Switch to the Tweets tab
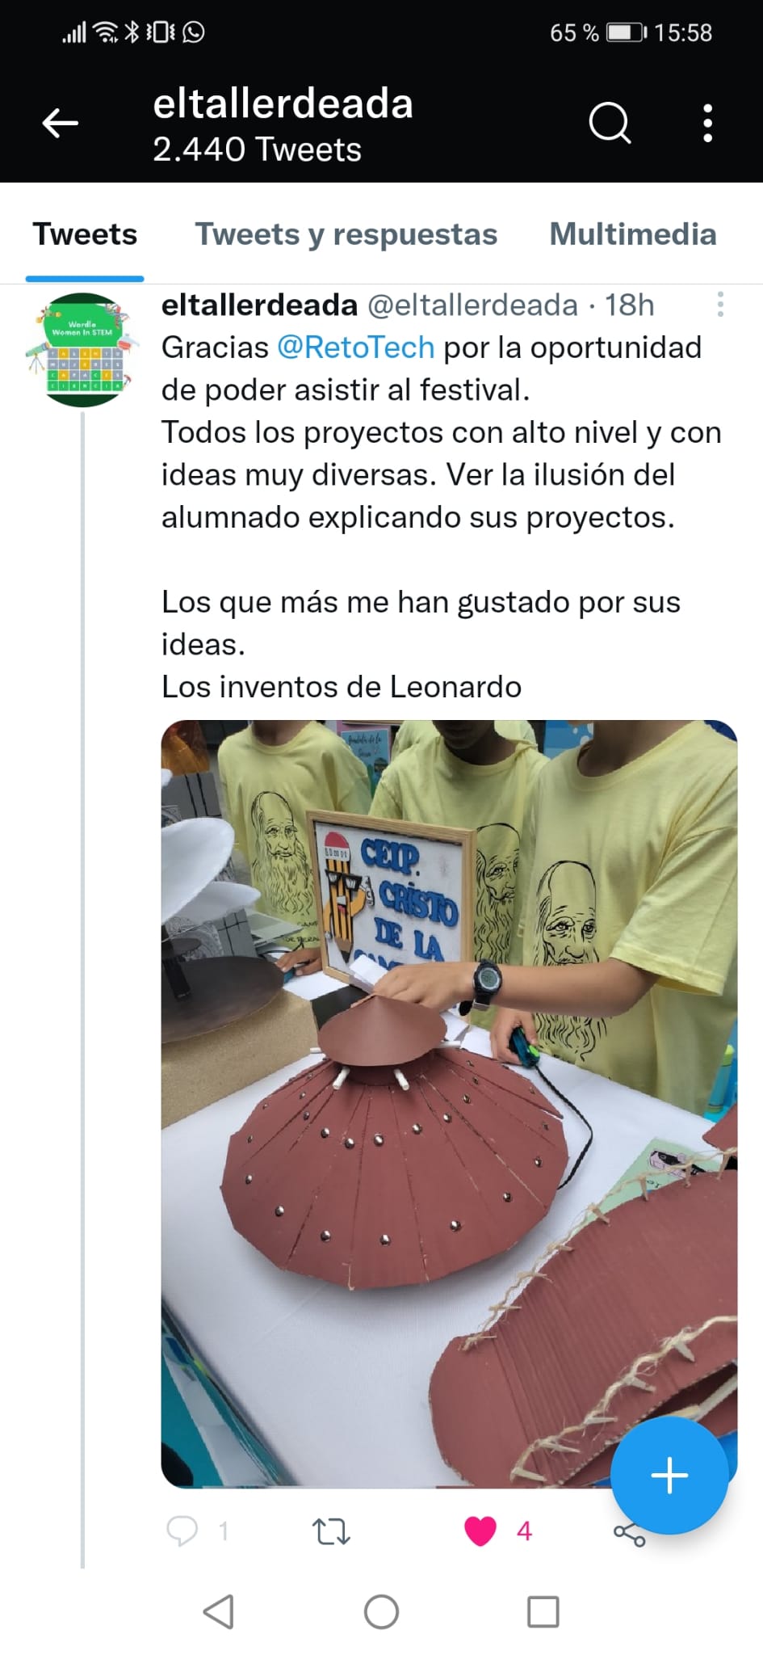The image size is (763, 1655). pyautogui.click(x=85, y=234)
